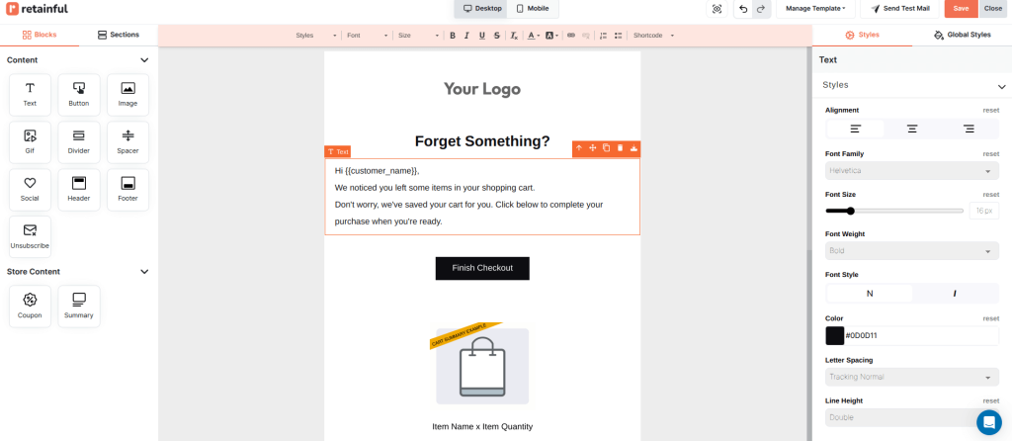1012x441 pixels.
Task: Open the chat support bubble
Action: coord(988,422)
